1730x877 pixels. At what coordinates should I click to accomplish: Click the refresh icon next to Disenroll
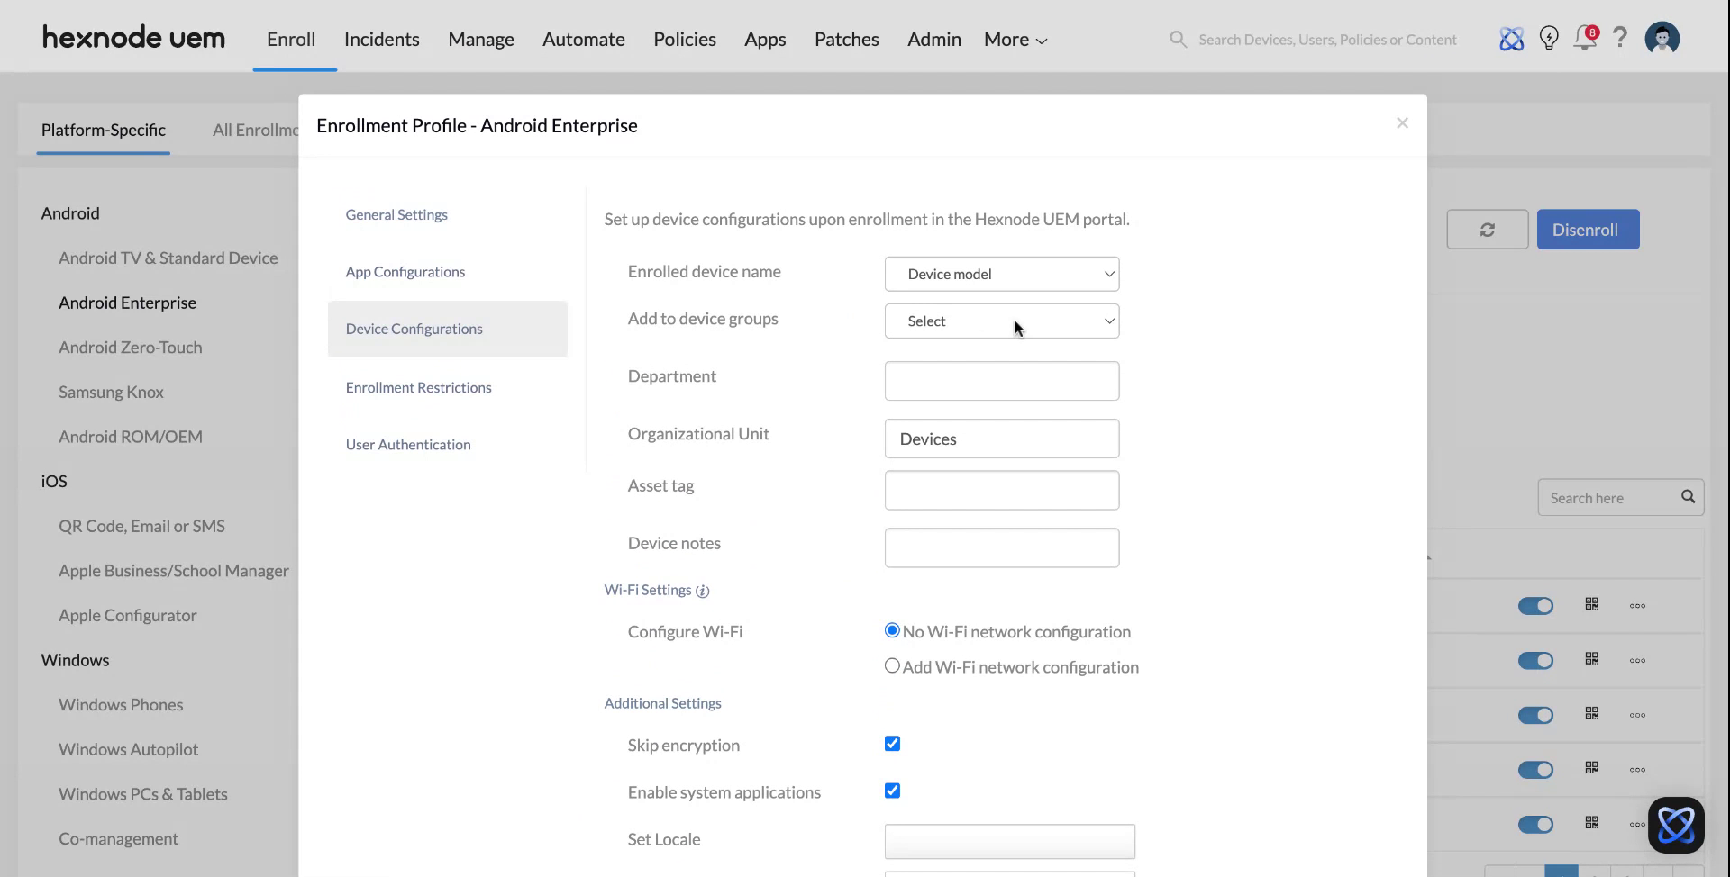click(x=1487, y=229)
